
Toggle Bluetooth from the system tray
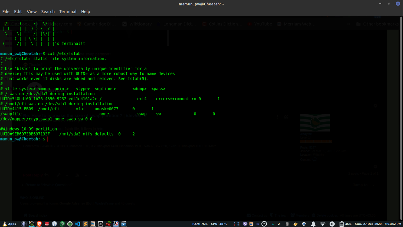click(x=287, y=224)
